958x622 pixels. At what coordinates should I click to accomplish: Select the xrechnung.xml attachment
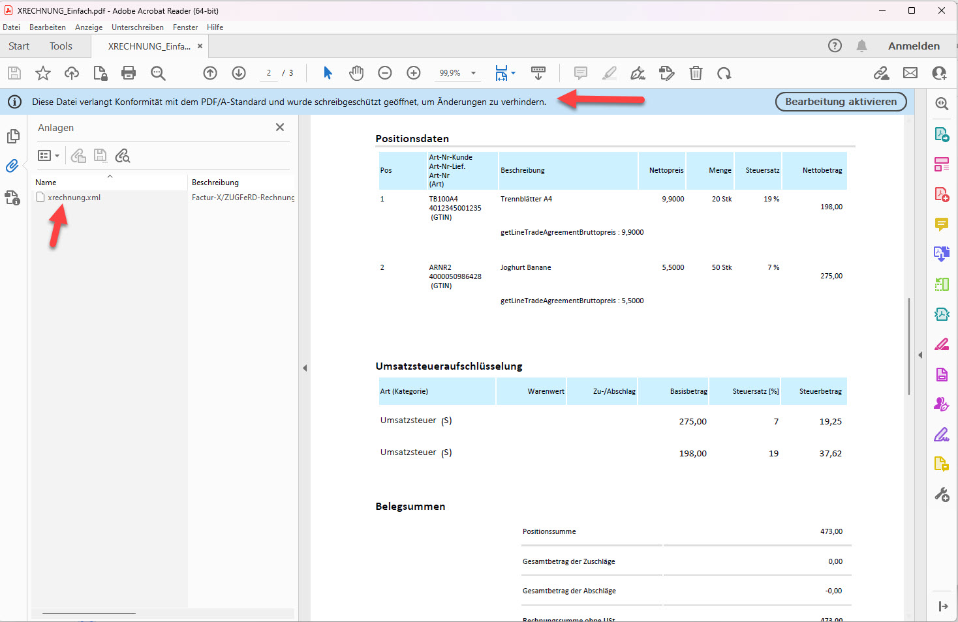click(74, 198)
